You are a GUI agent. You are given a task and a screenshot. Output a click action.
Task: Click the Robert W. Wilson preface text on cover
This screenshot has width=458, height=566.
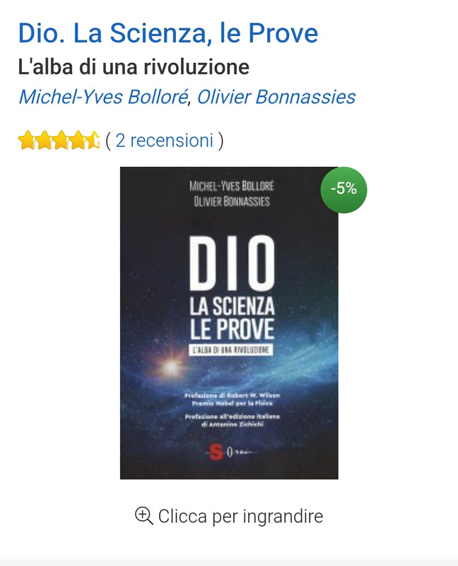233,399
